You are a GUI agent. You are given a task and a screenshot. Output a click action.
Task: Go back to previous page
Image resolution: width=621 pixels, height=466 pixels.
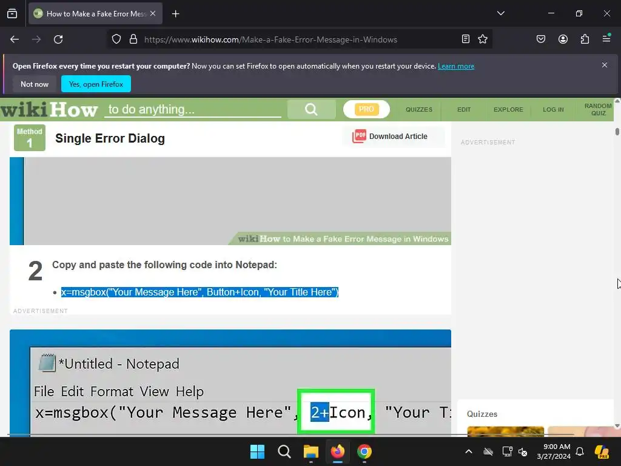[15, 39]
